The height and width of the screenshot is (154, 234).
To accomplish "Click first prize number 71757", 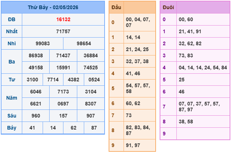I will [x=63, y=31].
